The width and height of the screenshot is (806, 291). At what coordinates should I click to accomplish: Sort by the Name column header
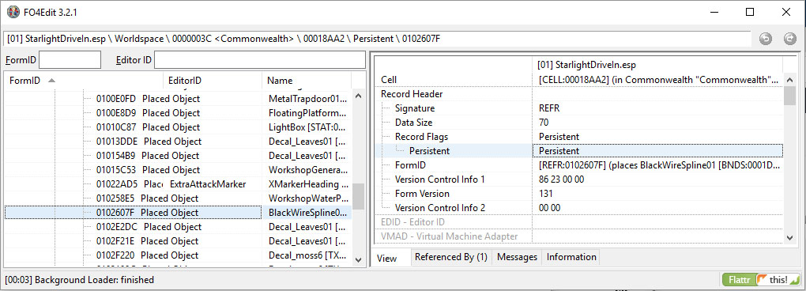(307, 80)
